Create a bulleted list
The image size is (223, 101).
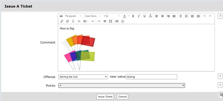point(180,16)
